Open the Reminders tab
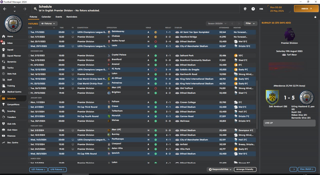 72,17
